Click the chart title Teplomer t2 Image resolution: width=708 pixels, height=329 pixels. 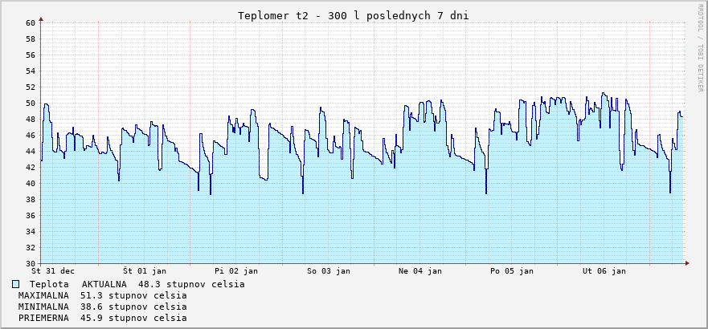pos(354,15)
